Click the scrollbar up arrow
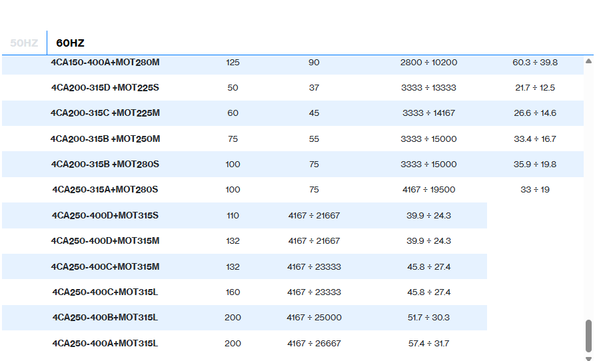Screen dimensions: 601x361 click(588, 61)
